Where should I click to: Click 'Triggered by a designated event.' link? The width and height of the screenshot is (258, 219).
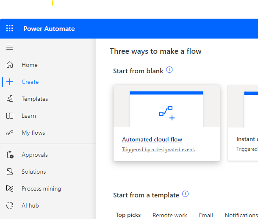point(158,150)
